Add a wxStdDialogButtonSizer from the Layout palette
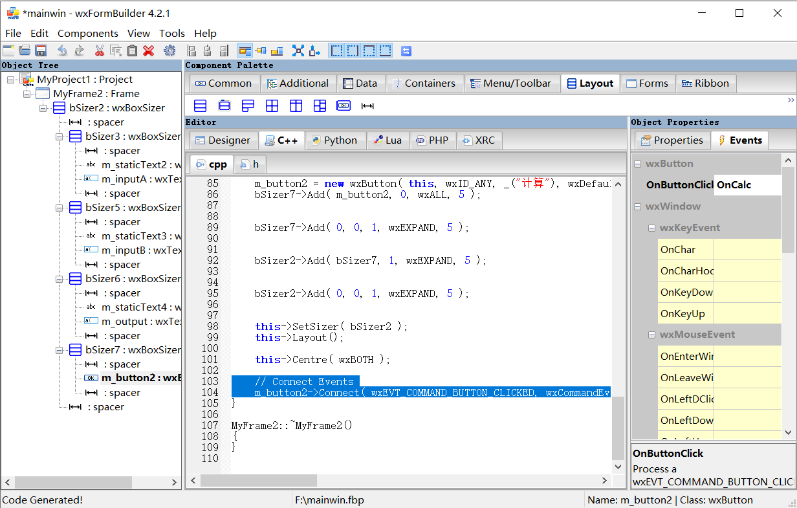The image size is (797, 508). [x=343, y=105]
